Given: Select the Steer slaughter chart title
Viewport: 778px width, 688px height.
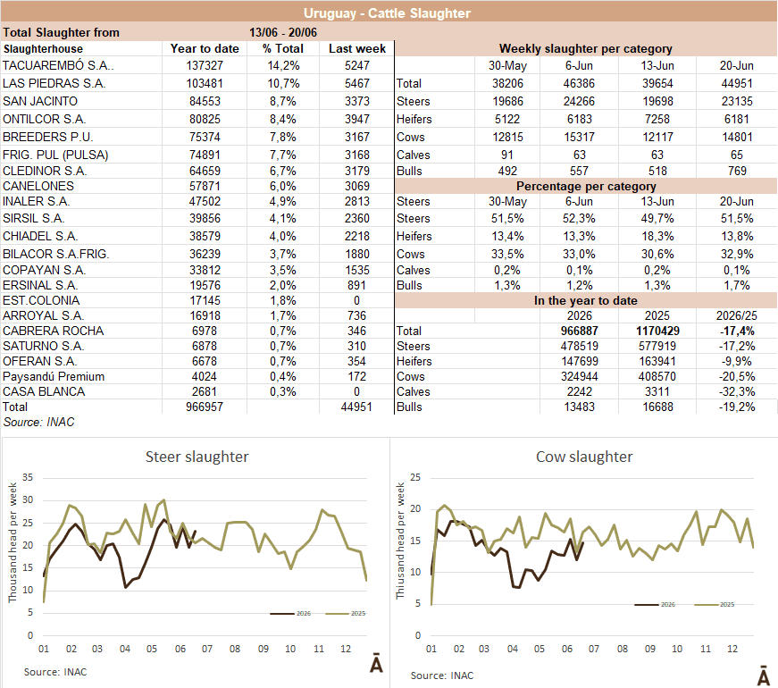Looking at the screenshot, I should (x=197, y=457).
